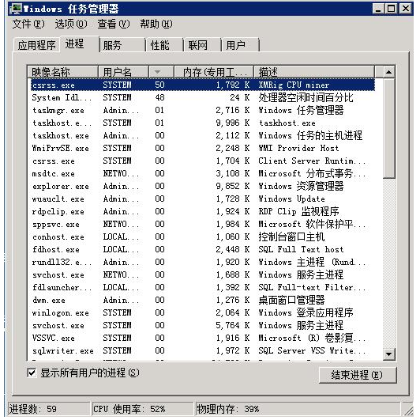
Task: Select csrss.exe Client Server Runtim... row
Action: (x=203, y=161)
